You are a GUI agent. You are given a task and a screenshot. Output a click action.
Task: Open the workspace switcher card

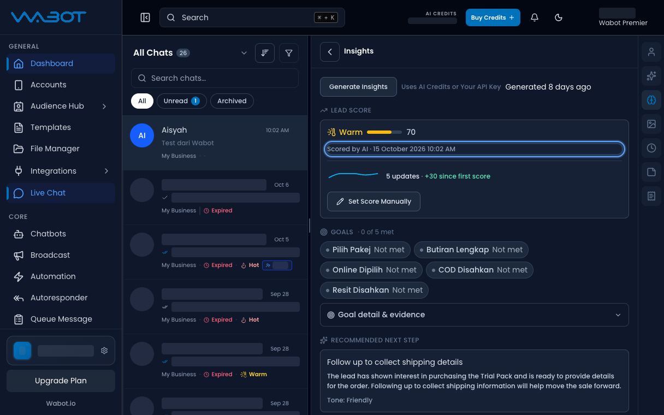click(x=61, y=351)
